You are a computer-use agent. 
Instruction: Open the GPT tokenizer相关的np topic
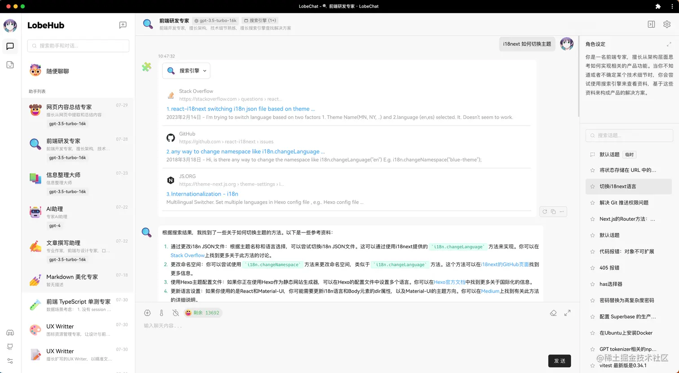tap(629, 349)
